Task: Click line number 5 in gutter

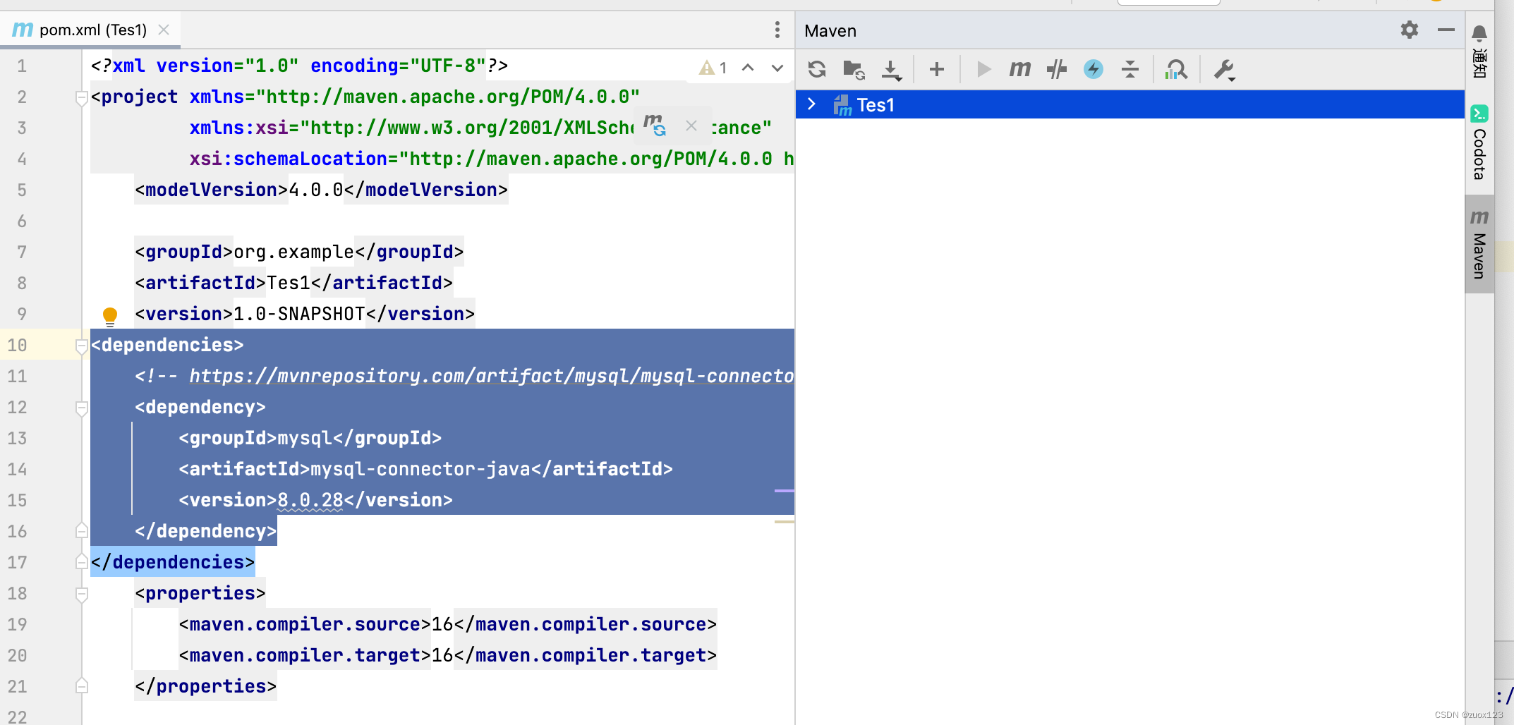Action: (22, 190)
